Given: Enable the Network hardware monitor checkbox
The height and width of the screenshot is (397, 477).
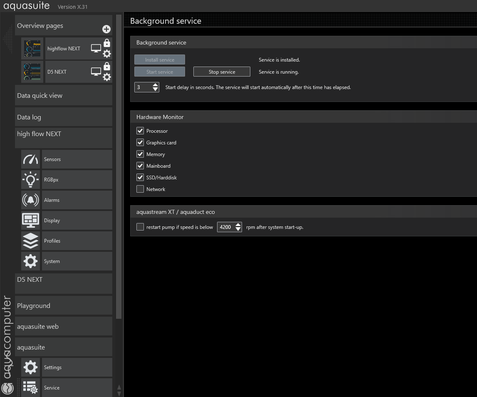Looking at the screenshot, I should pyautogui.click(x=140, y=189).
